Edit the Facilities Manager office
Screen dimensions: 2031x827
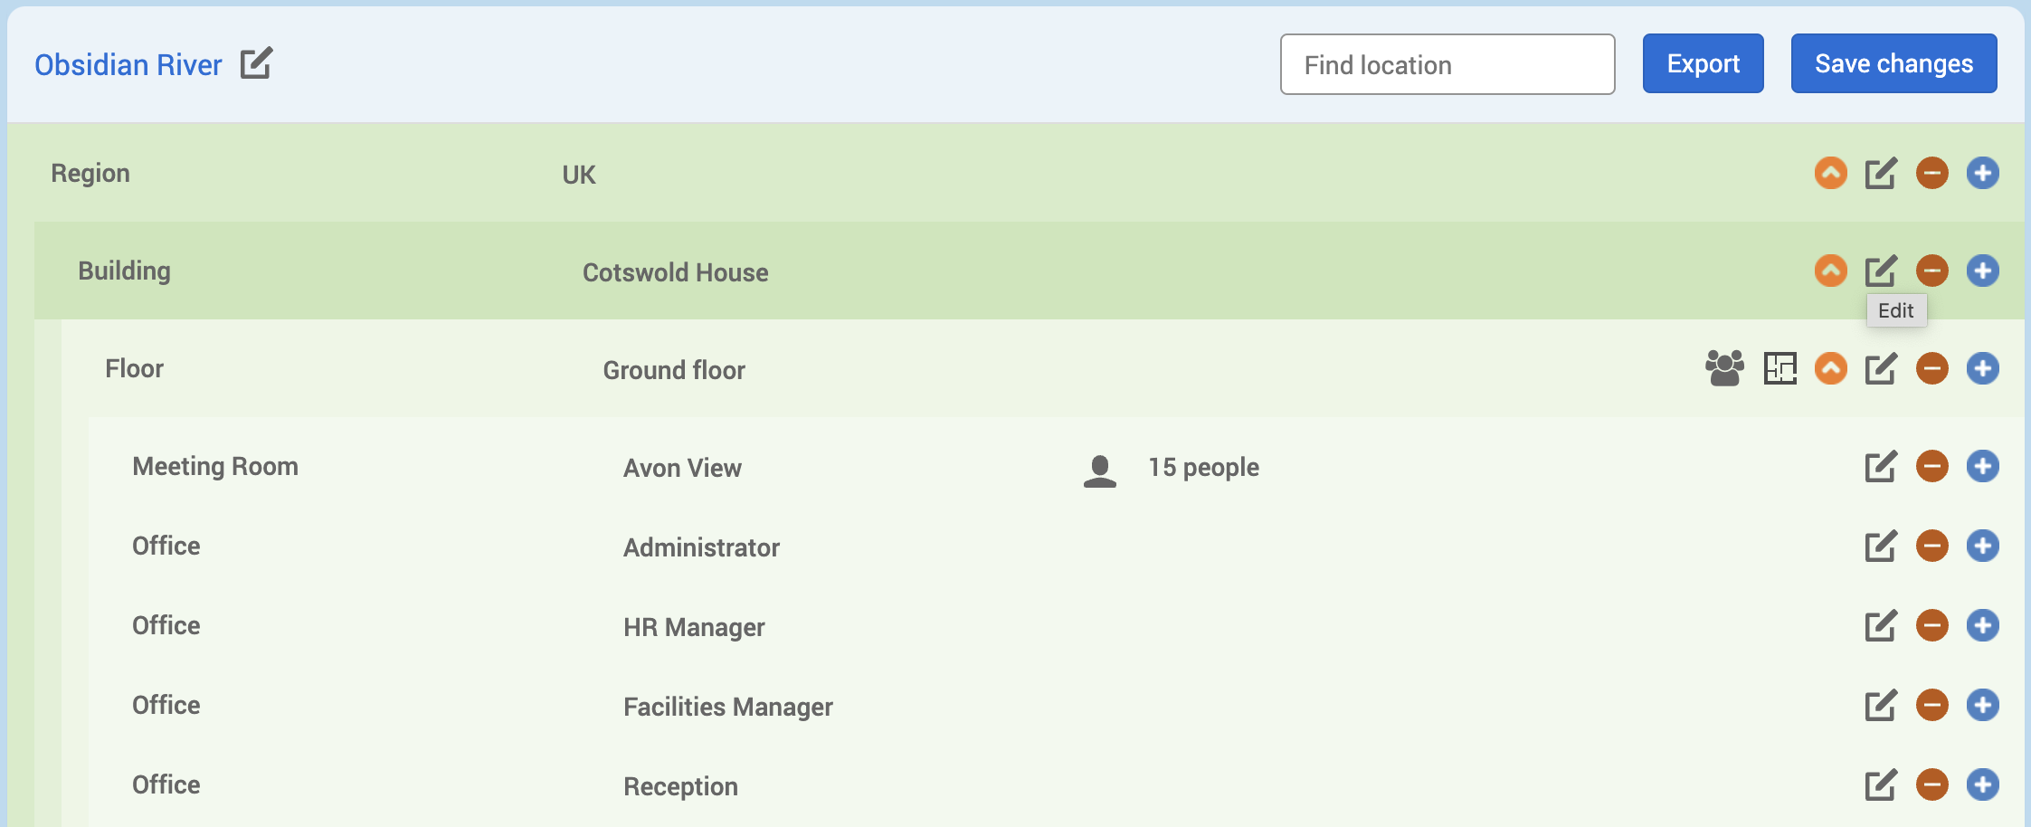(x=1880, y=706)
